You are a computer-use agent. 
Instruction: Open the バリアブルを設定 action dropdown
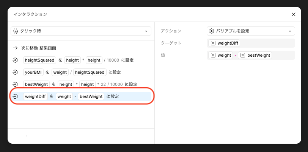coord(251,31)
